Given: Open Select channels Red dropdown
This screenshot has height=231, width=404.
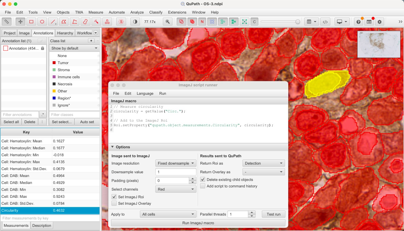Looking at the screenshot, I should [176, 189].
